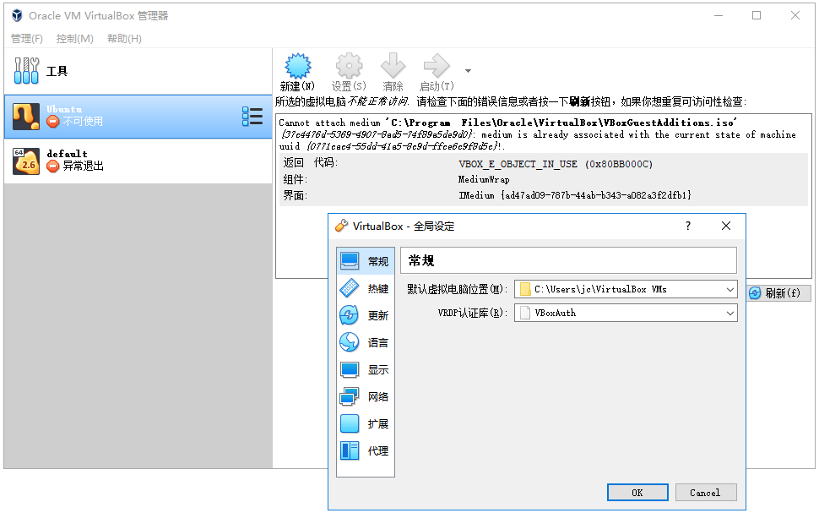Viewport: 819px width, 513px height.
Task: Click the ? help button in dialog title
Action: point(688,226)
